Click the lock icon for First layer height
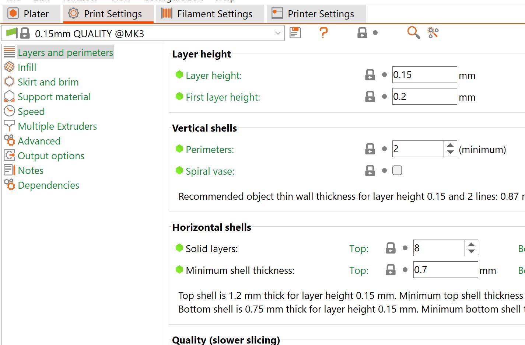This screenshot has height=345, width=525. 370,97
